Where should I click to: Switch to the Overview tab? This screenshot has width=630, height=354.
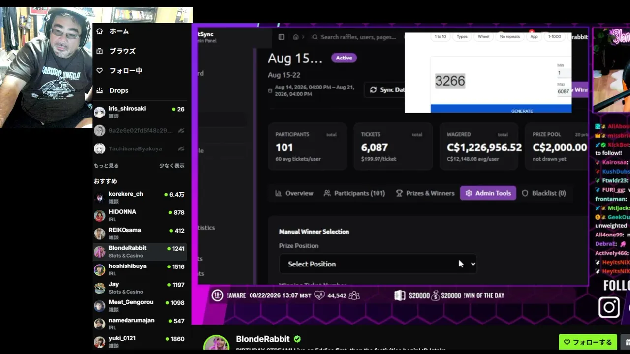[294, 193]
